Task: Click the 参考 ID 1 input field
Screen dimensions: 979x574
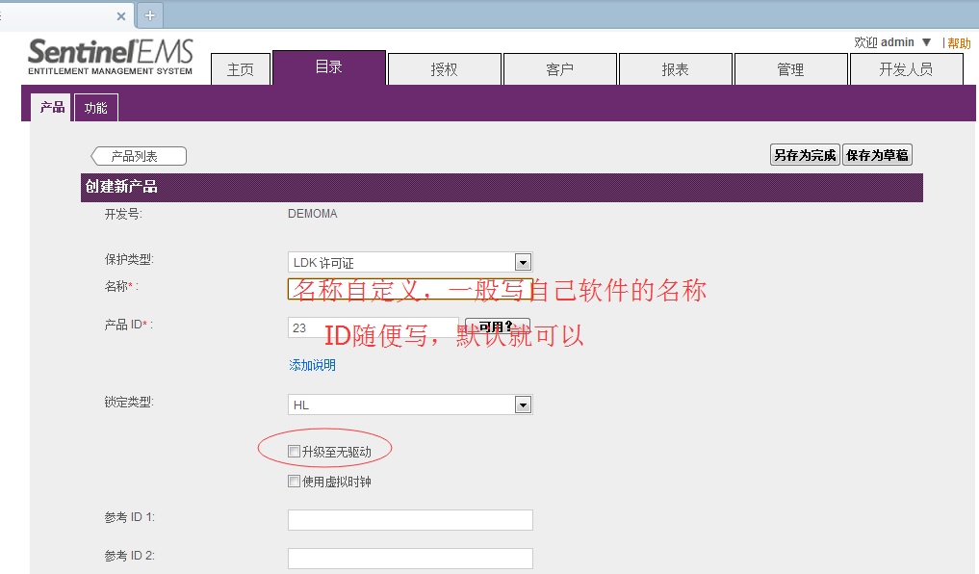Action: click(x=410, y=520)
